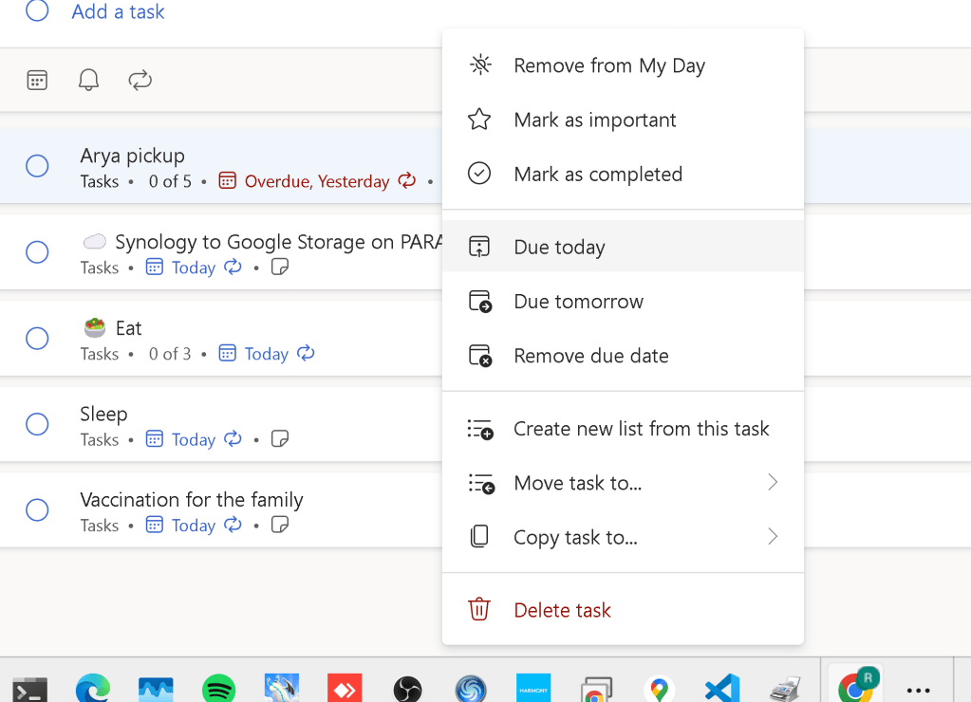Viewport: 971px width, 702px height.
Task: Complete Arya pickup via its circle
Action: click(37, 165)
